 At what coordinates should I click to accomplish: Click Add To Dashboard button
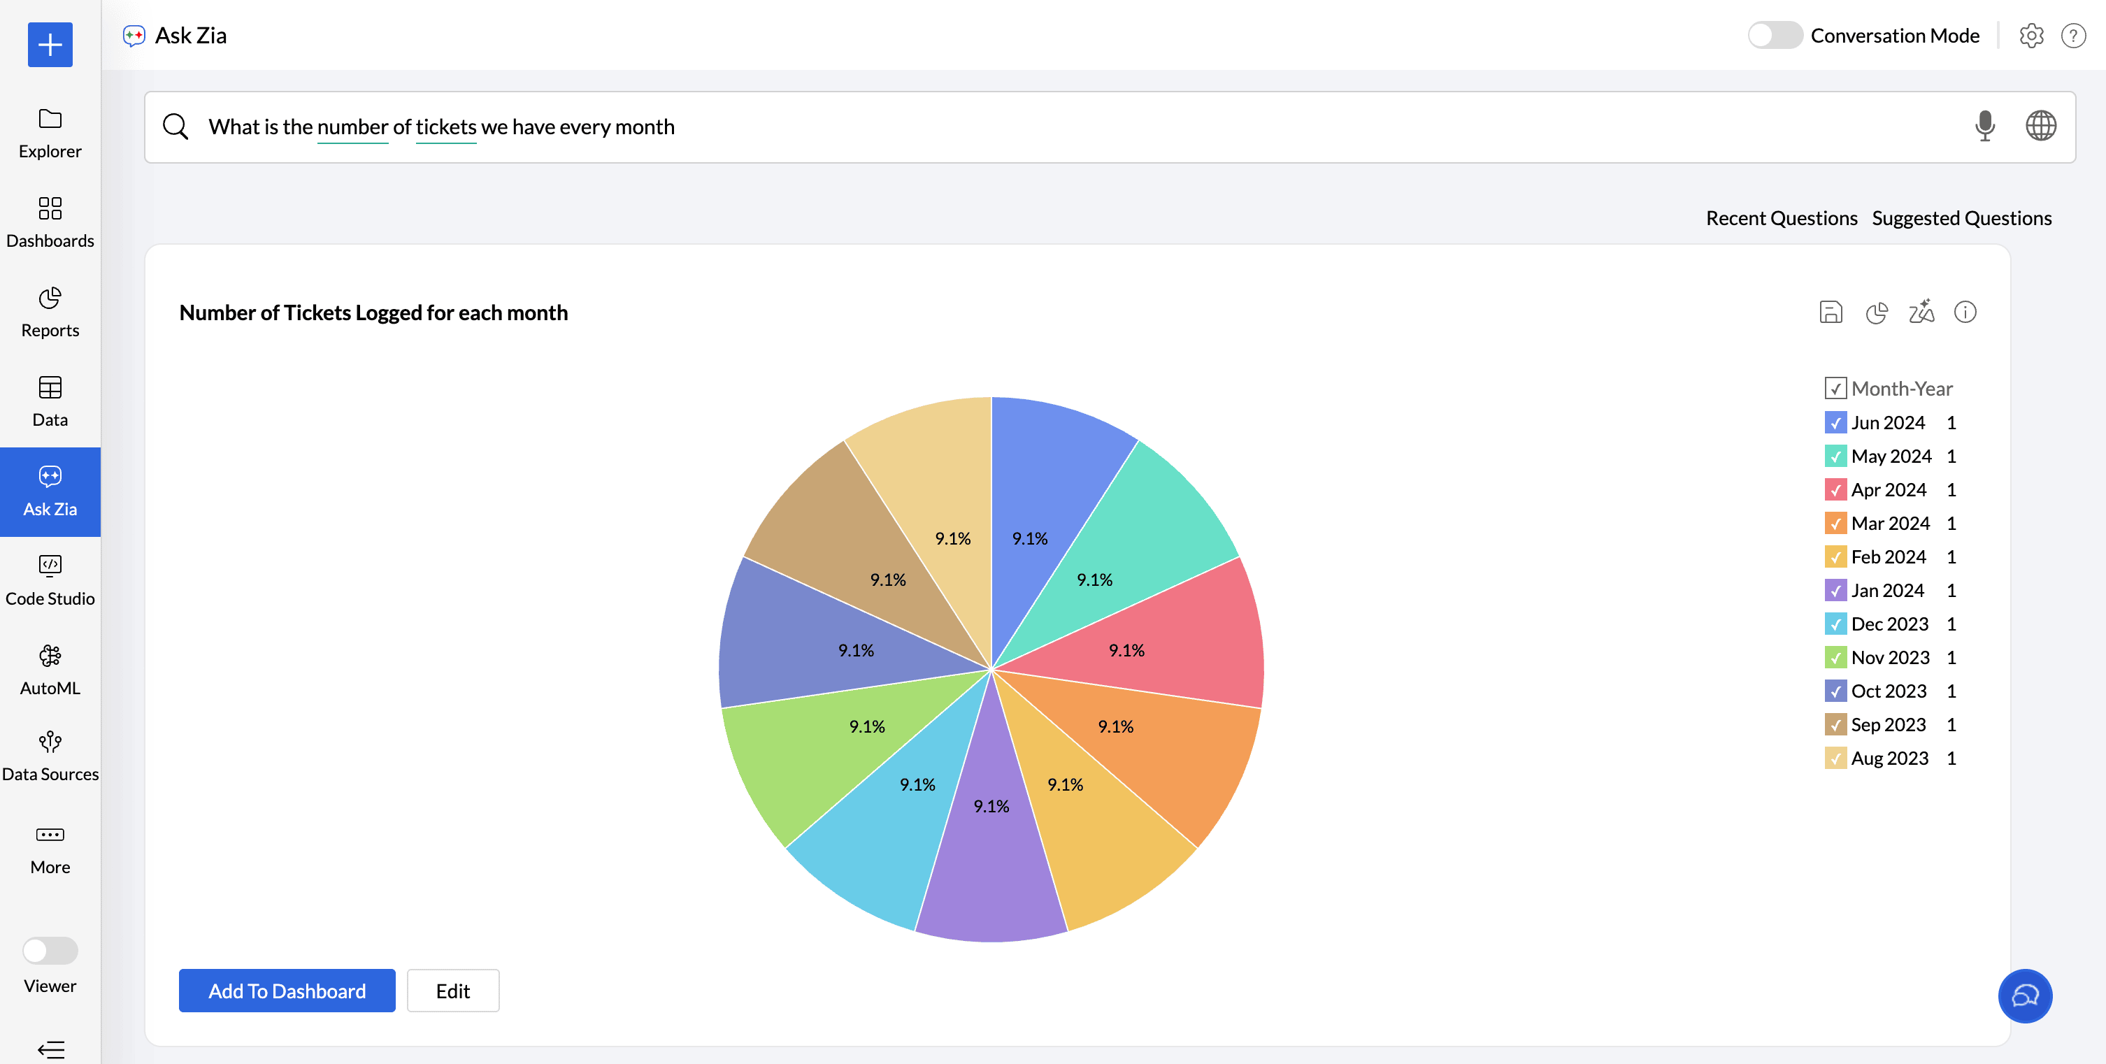pyautogui.click(x=287, y=991)
